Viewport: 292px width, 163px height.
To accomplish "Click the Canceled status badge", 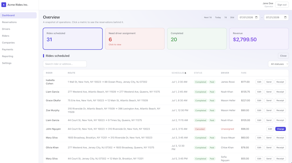I will point(200,129).
